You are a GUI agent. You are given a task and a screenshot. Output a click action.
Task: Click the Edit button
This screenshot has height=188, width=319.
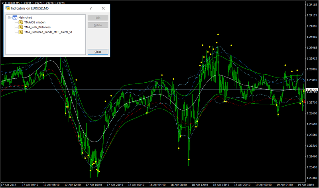pos(98,17)
